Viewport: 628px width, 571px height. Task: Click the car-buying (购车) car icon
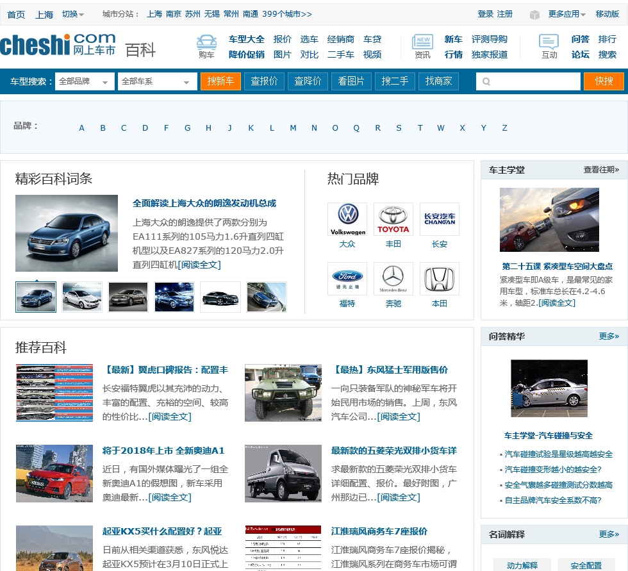206,42
